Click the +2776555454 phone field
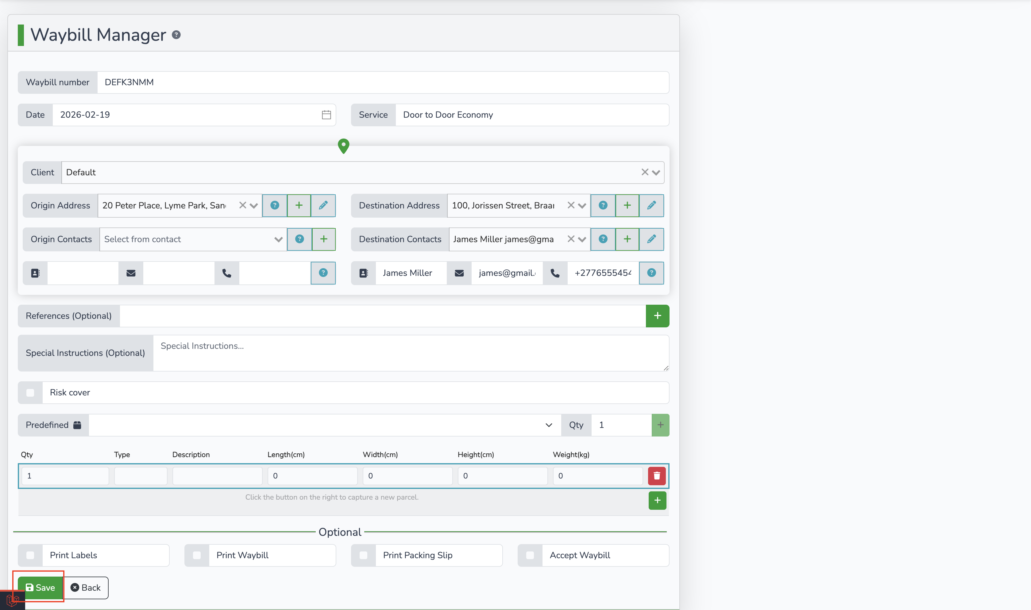The image size is (1031, 610). pyautogui.click(x=603, y=273)
